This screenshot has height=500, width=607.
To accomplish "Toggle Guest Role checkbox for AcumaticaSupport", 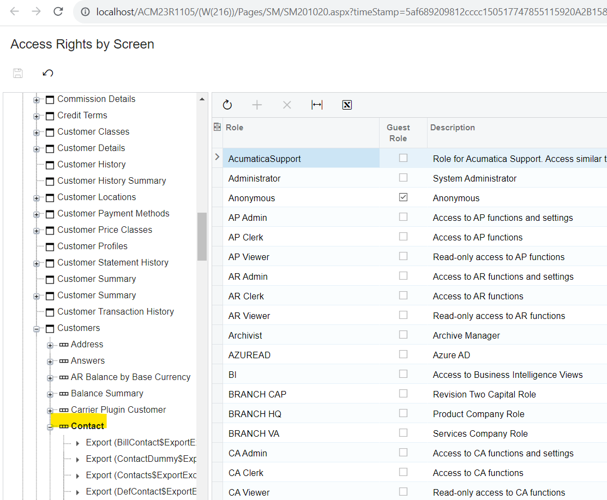I will [404, 158].
